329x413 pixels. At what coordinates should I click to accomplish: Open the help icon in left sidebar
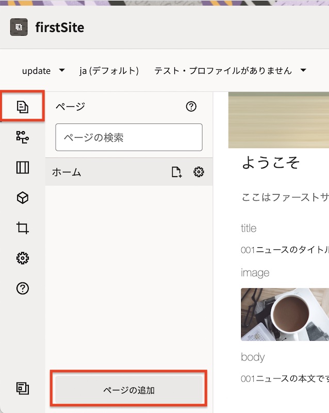pos(23,289)
